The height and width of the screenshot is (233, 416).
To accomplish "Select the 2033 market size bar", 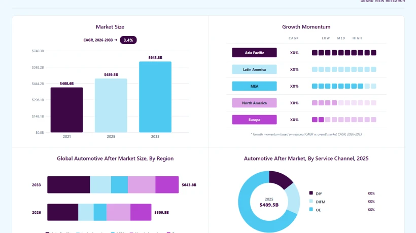I will 155,97.
